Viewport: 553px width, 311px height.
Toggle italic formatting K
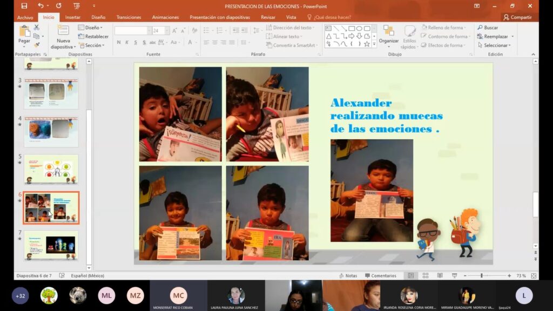[127, 42]
